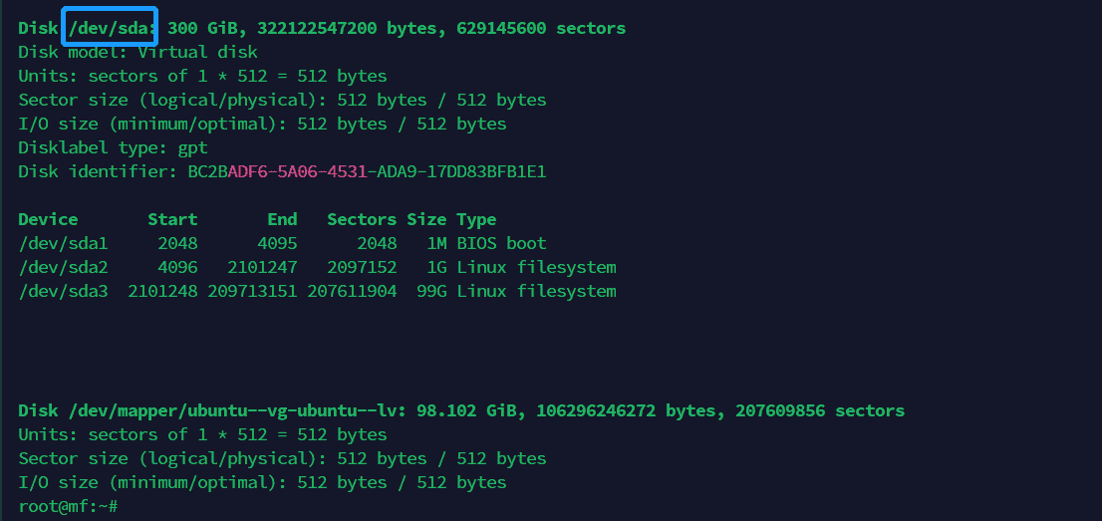Click the highlighted /dev/sda disk name

pos(110,28)
